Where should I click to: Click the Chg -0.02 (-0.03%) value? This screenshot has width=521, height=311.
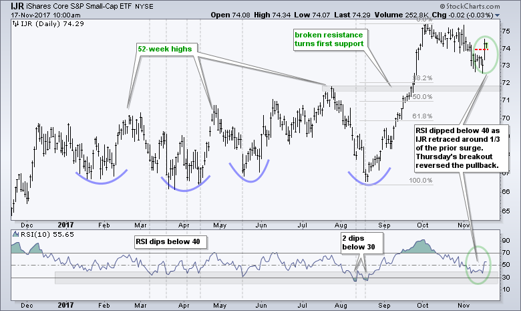[x=462, y=15]
